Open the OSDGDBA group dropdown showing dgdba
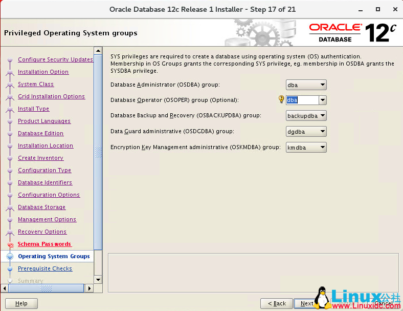This screenshot has height=311, width=403. [306, 132]
